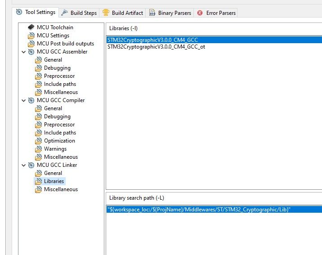Click the Compiler General folder icon
Screen dimensions: 322x255
click(38, 108)
